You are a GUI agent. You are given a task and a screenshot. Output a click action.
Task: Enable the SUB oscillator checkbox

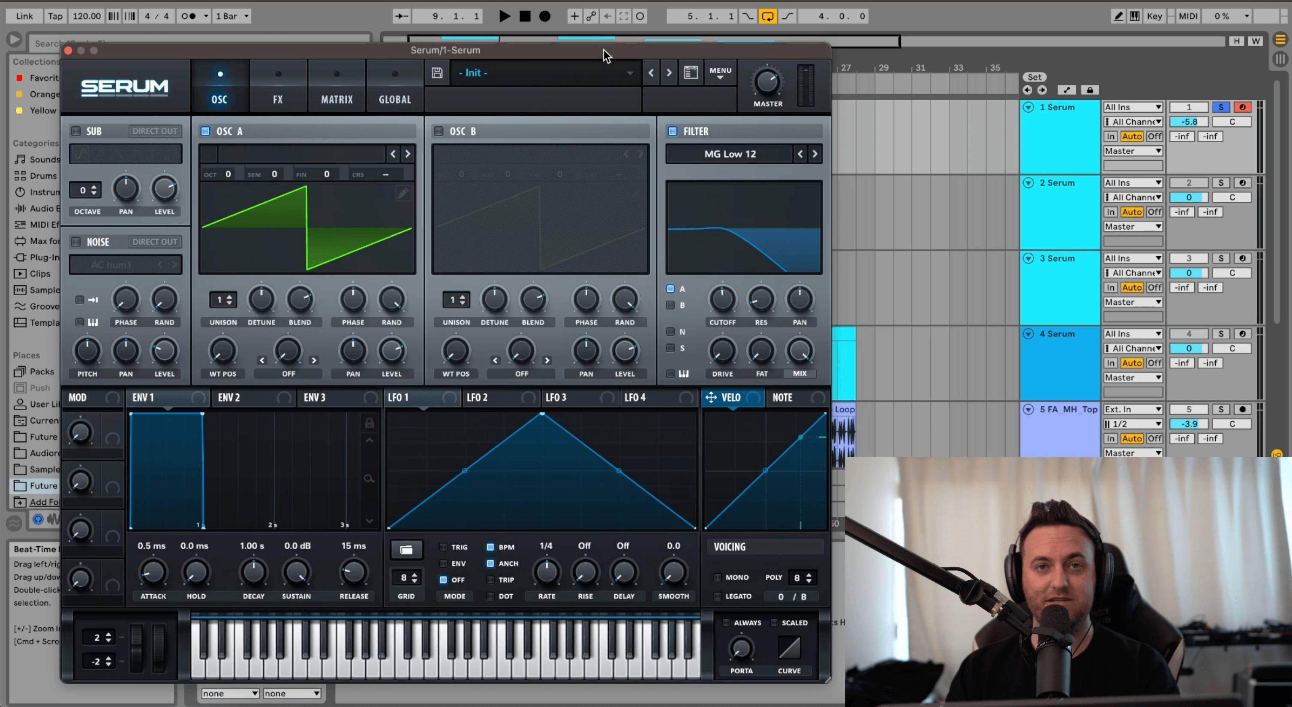pos(76,131)
